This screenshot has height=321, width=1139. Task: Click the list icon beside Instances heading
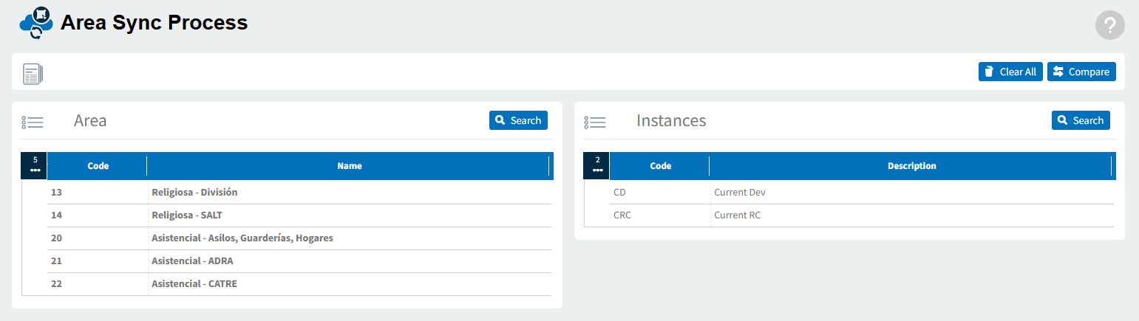[x=595, y=122]
